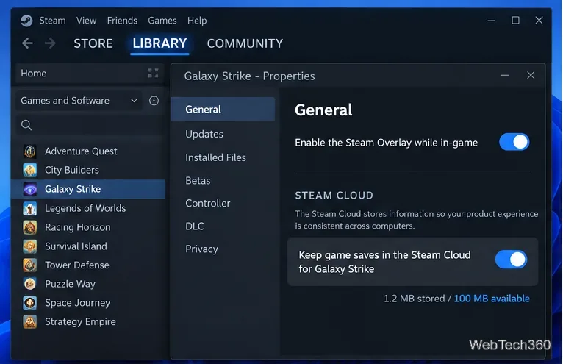Click the Steam logo icon
563x364 pixels.
click(x=26, y=21)
